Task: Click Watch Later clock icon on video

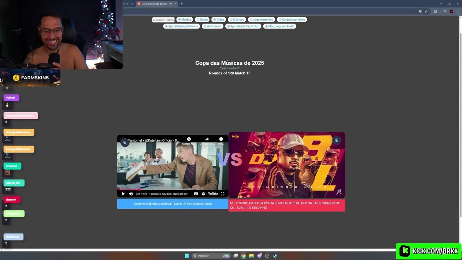Action: pos(189,139)
